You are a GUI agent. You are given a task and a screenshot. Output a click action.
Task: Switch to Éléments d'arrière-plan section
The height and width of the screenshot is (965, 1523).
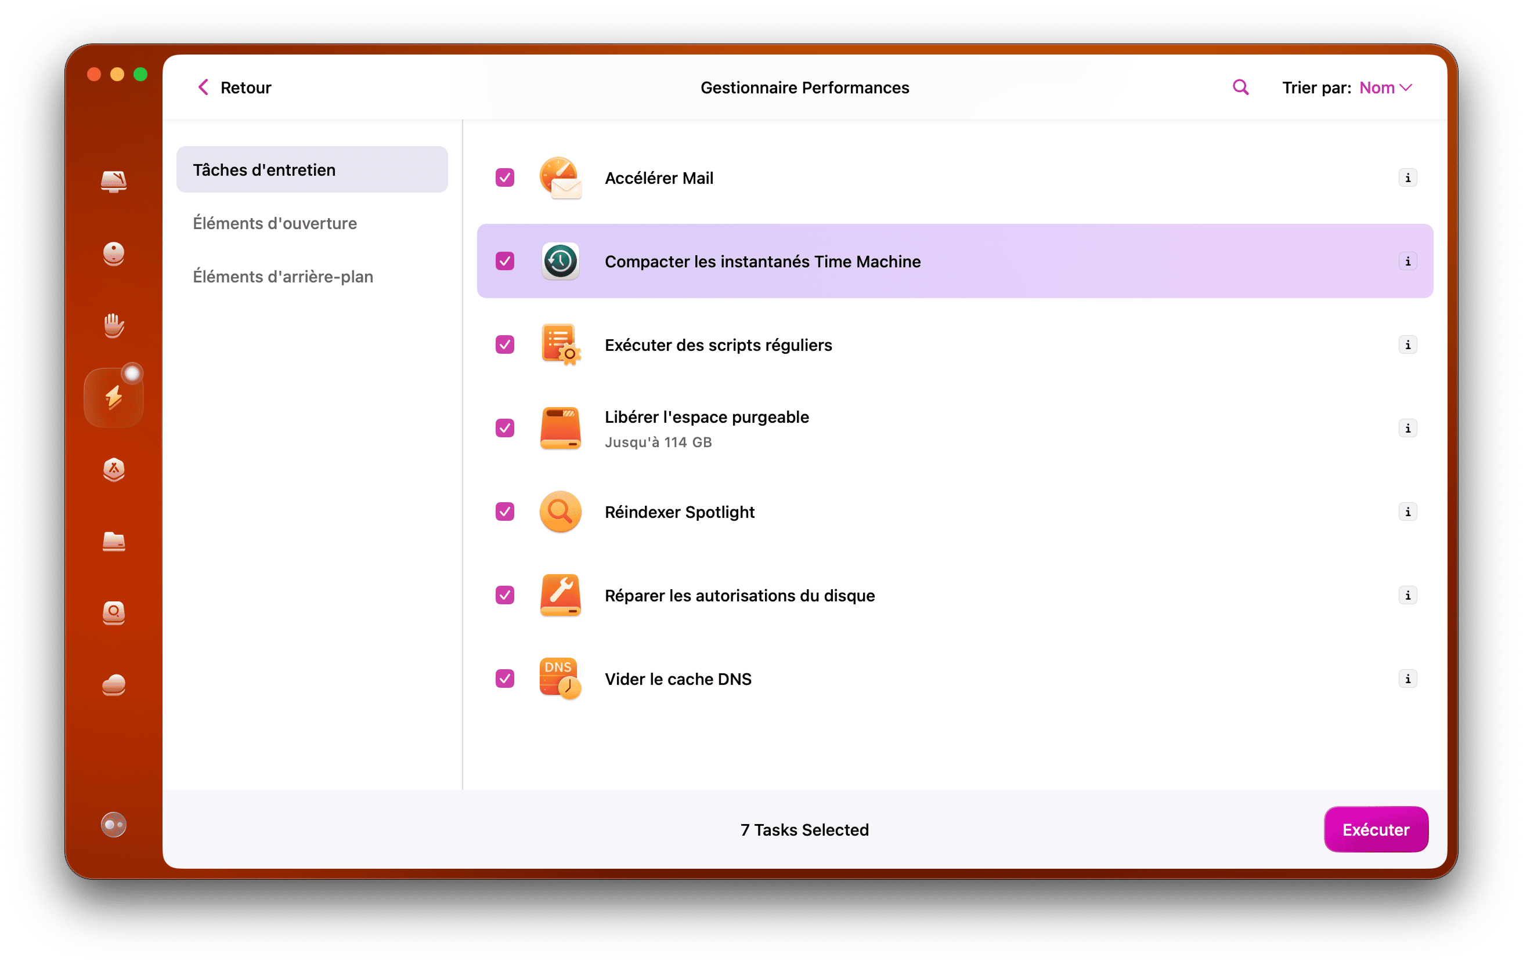tap(283, 276)
